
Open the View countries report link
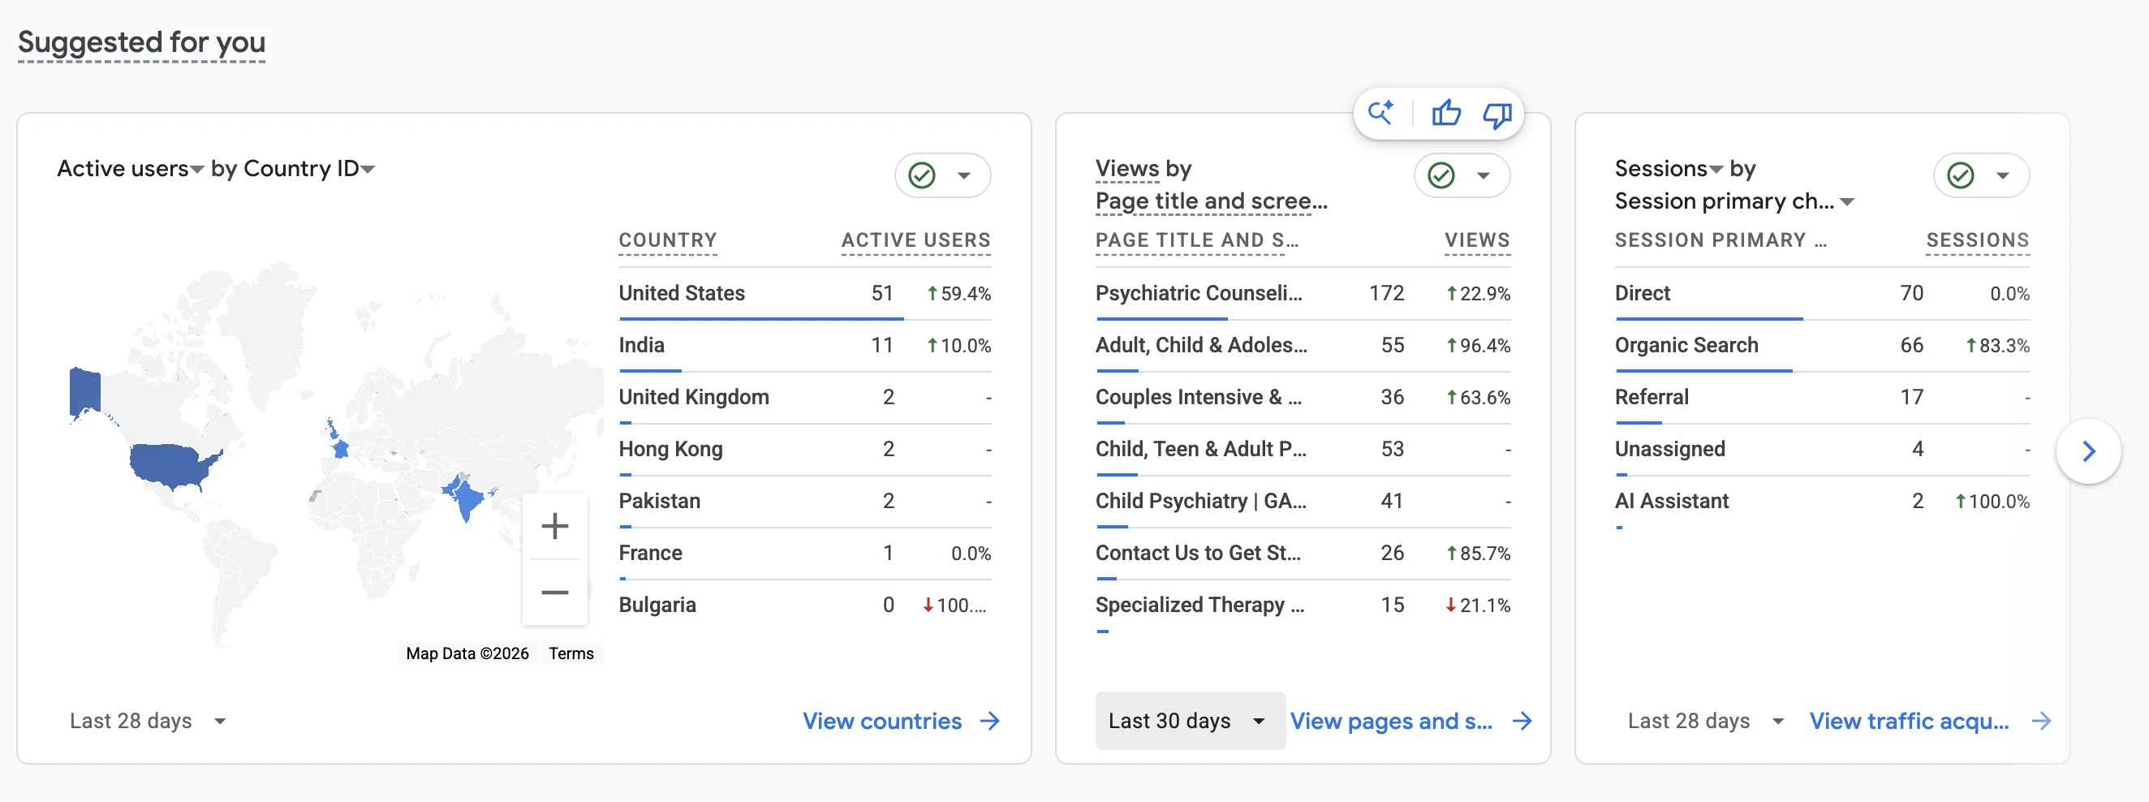(882, 721)
